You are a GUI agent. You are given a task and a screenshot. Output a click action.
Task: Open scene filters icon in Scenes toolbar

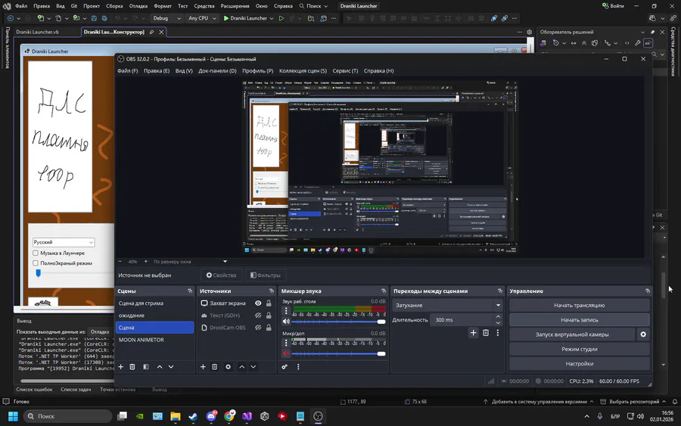(145, 367)
